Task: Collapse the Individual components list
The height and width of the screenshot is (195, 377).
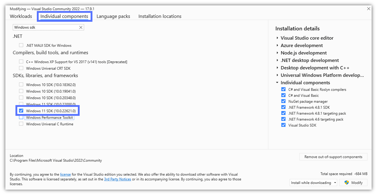Action: coord(277,82)
